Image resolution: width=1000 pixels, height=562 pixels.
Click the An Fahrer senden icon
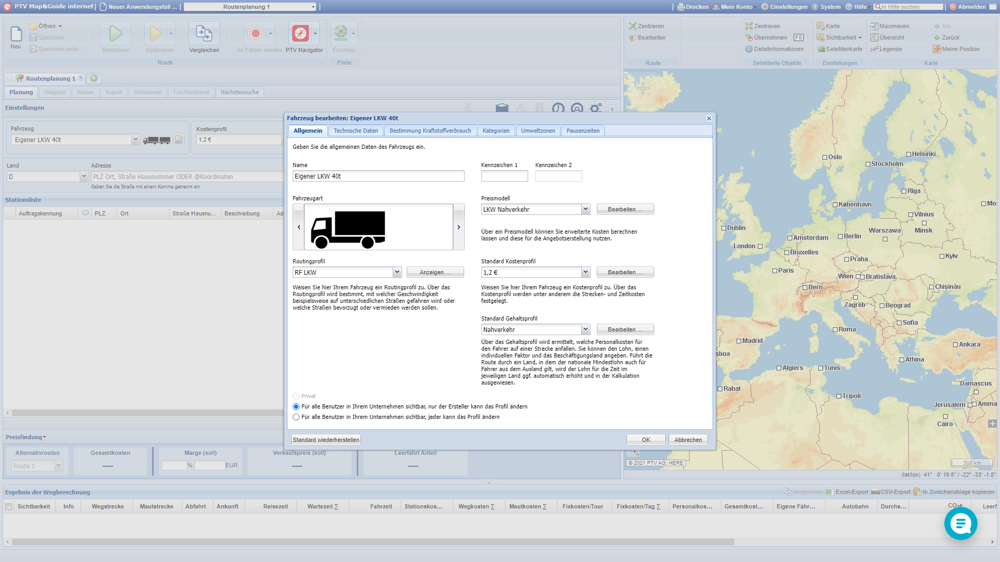click(256, 34)
